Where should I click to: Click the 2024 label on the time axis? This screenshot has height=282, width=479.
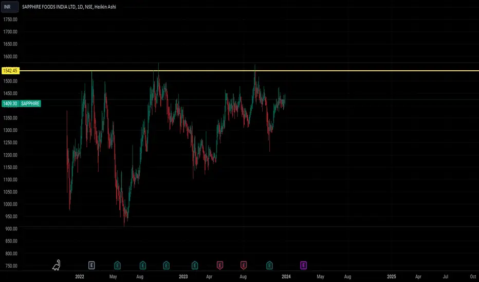pyautogui.click(x=286, y=276)
